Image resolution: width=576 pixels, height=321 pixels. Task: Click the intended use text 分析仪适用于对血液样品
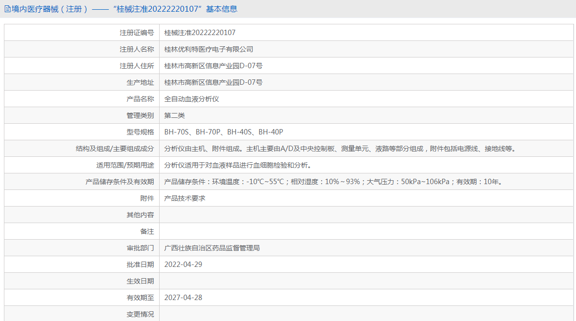point(239,165)
